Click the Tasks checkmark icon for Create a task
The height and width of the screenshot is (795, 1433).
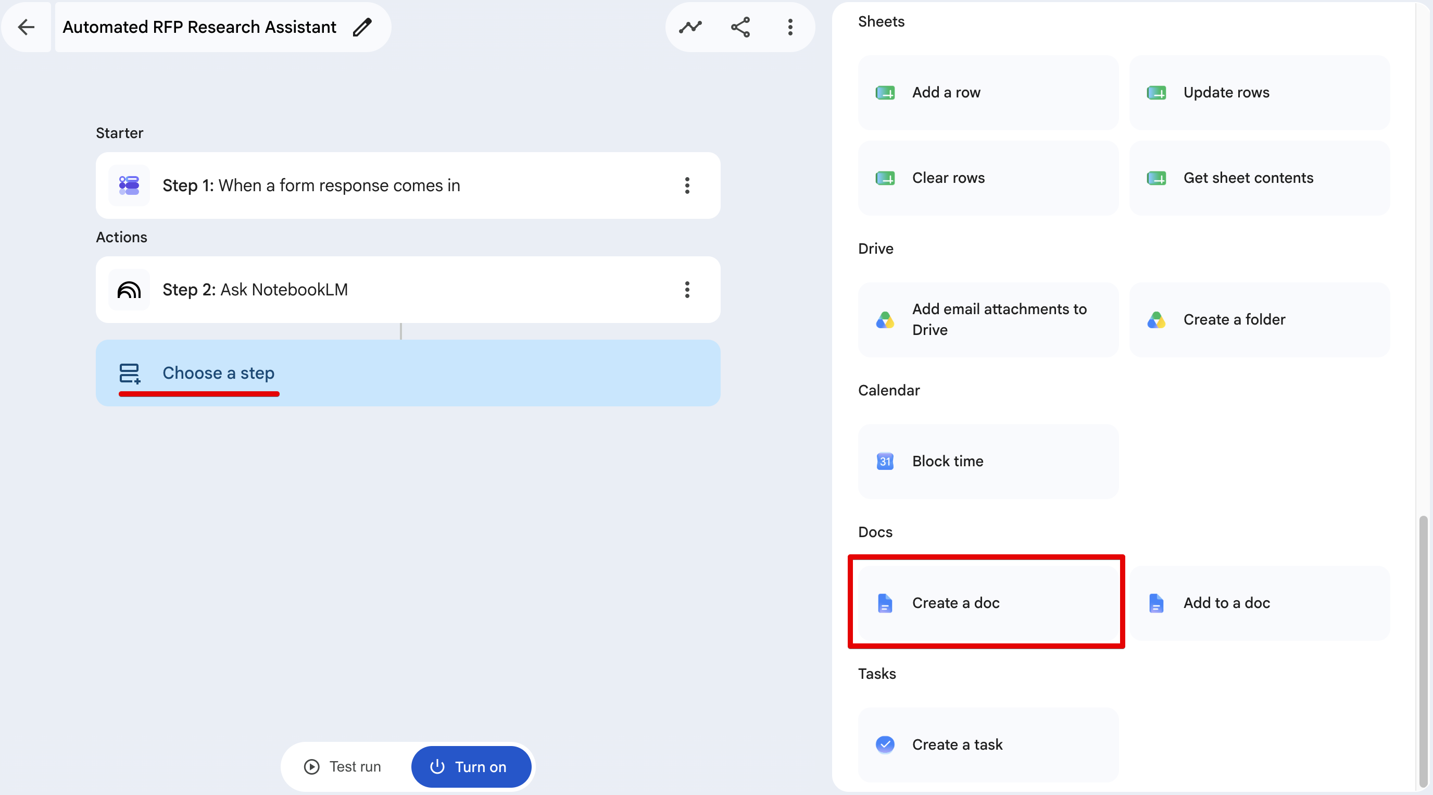tap(885, 744)
